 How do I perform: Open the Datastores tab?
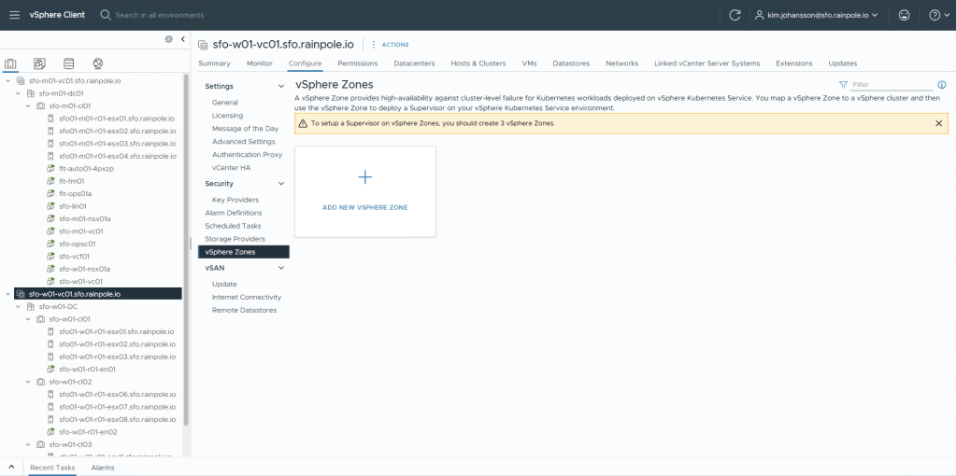(571, 63)
